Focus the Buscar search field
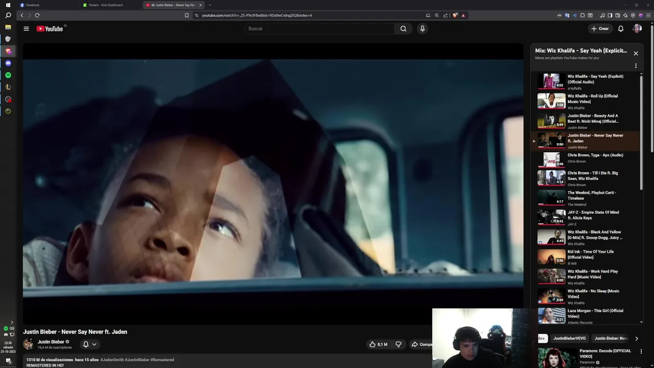This screenshot has width=654, height=368. [319, 29]
